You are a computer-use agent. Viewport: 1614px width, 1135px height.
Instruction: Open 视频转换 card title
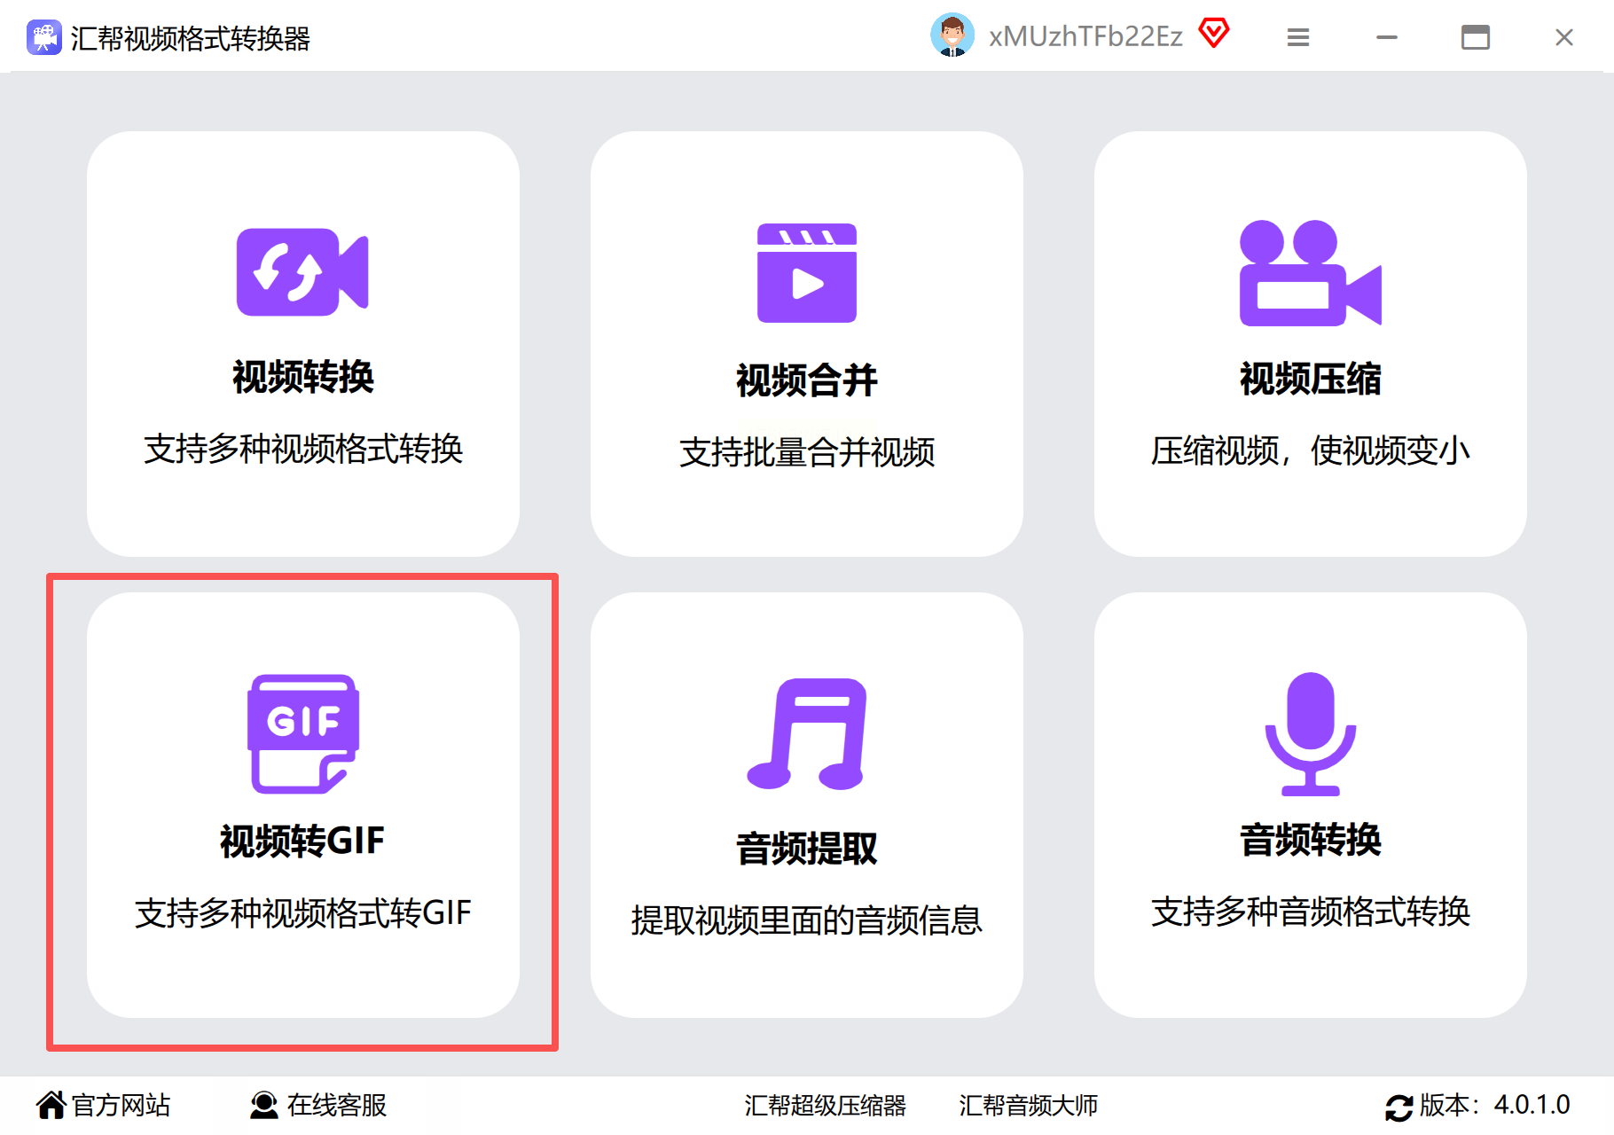coord(303,377)
